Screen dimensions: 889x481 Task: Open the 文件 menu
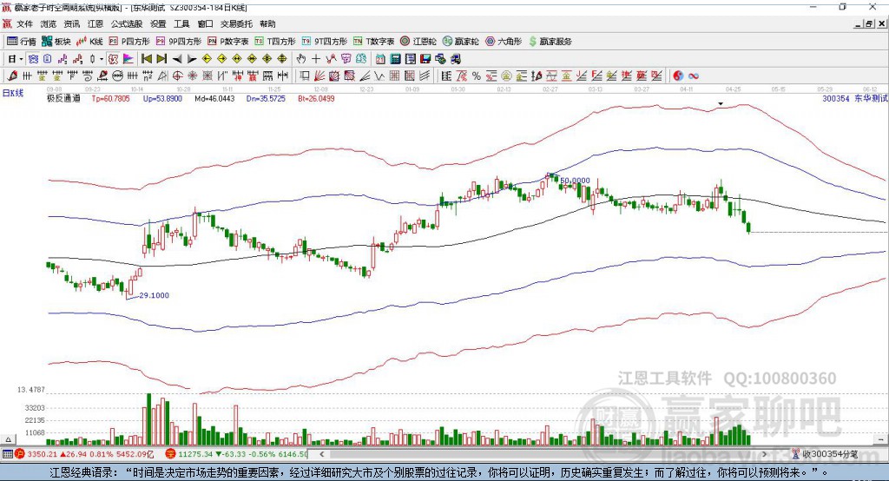[x=24, y=23]
